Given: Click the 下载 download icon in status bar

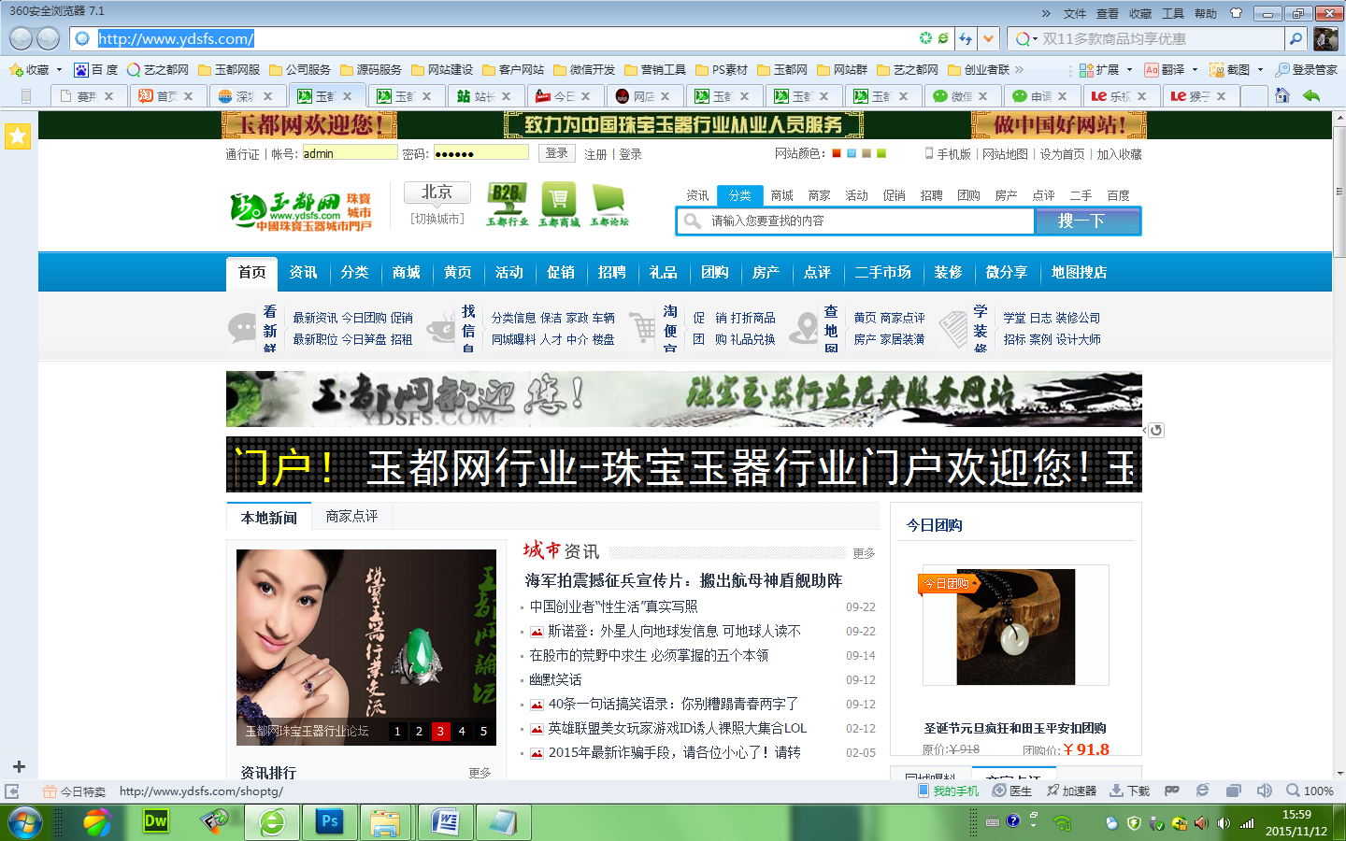Looking at the screenshot, I should [1129, 791].
